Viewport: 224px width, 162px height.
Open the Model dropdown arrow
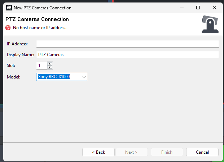coord(84,77)
